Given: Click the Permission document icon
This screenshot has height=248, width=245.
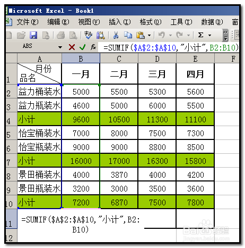Looking at the screenshot, I should click(x=46, y=35).
